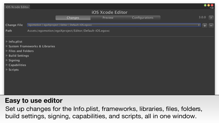
Task: Click the Capabilities label
Action: (17, 65)
